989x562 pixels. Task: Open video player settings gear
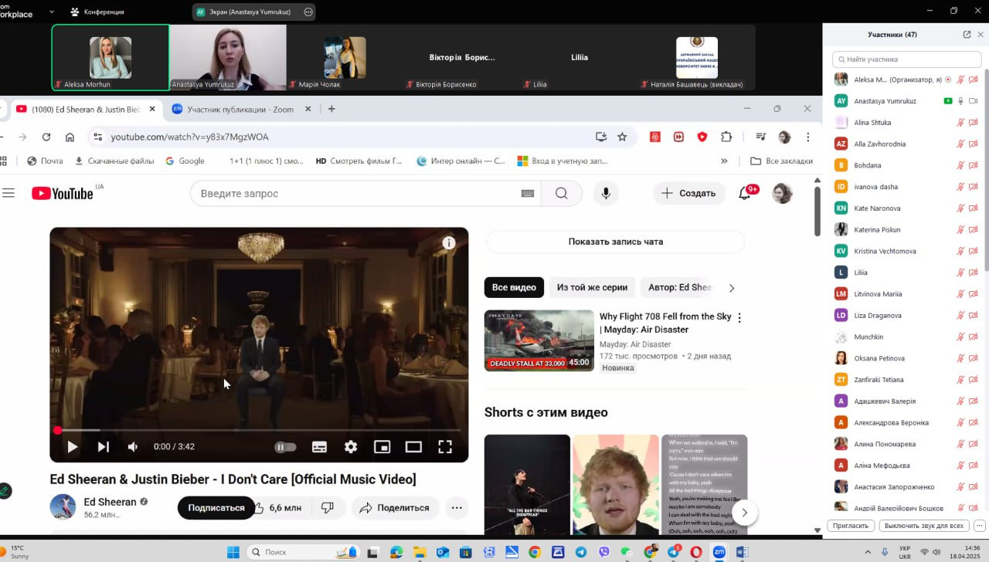click(x=351, y=446)
